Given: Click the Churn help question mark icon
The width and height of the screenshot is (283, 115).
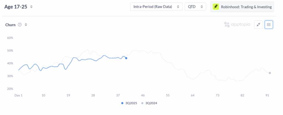Looking at the screenshot, I should click(x=20, y=25).
